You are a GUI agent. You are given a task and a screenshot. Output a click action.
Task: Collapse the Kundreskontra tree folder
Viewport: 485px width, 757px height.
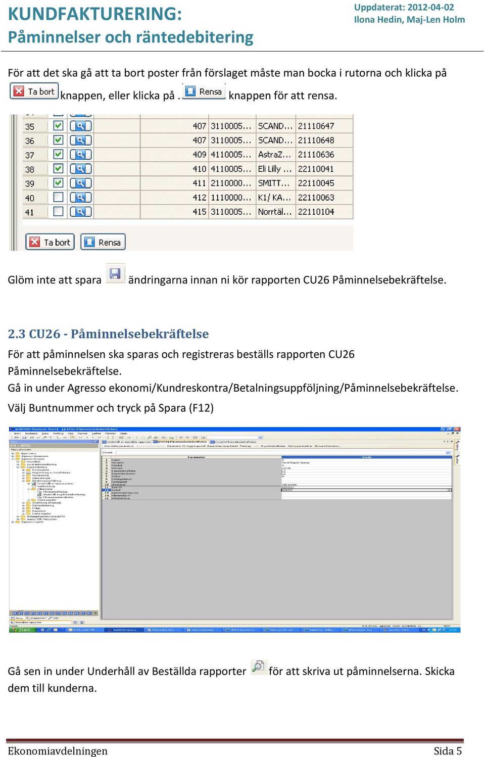[18, 467]
